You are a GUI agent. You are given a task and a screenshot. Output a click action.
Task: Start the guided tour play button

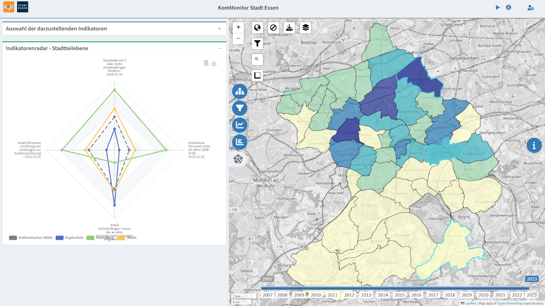[498, 7]
